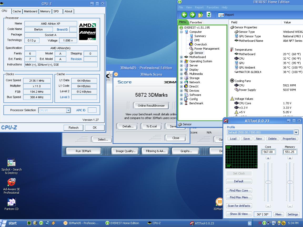
Task: Decrease Memory clock minus button ATITool
Action: [290, 206]
